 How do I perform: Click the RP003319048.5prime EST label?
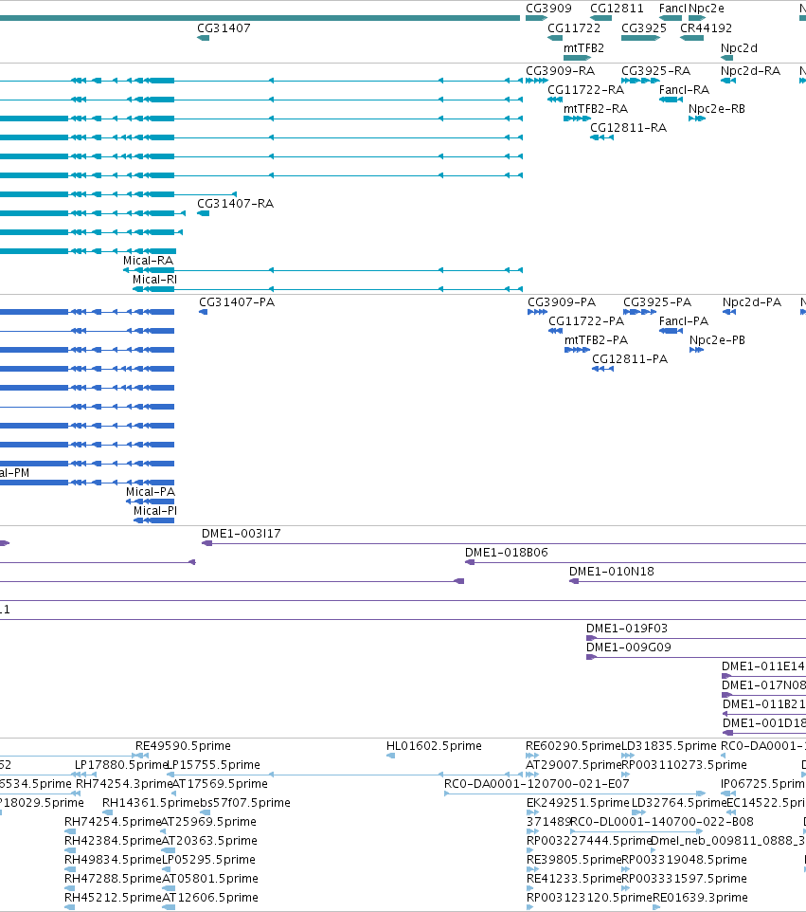[684, 859]
